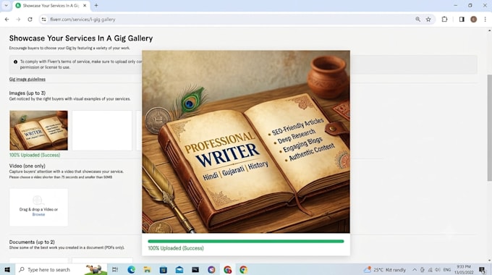Click the Images (up to 3) heading

coord(27,93)
